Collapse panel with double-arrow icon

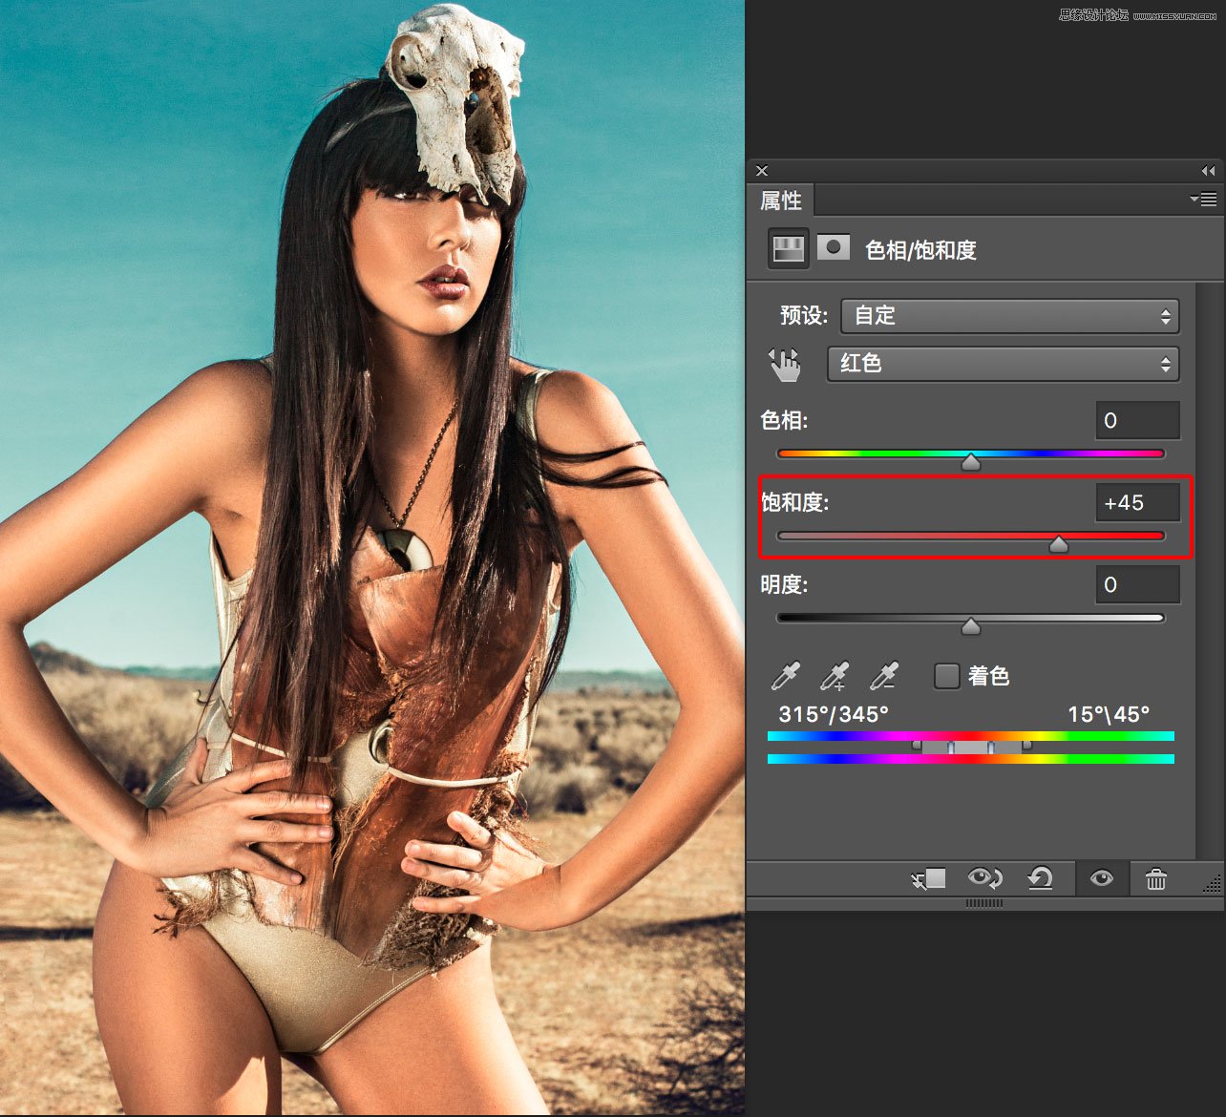click(1208, 171)
